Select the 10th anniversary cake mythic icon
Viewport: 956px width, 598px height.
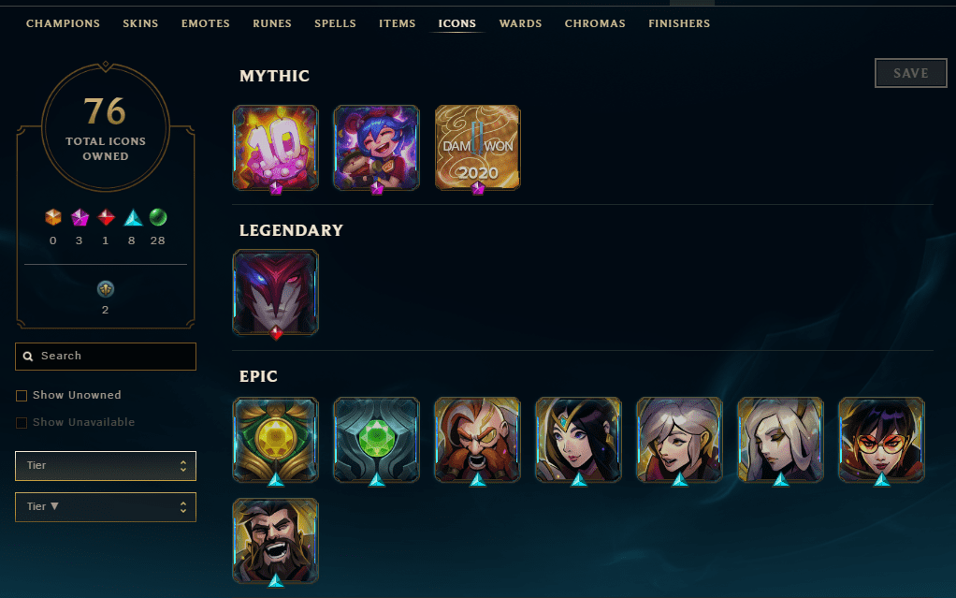pyautogui.click(x=276, y=148)
